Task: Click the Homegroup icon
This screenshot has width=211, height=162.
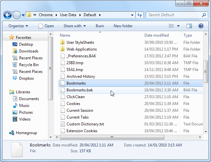Action: click(x=12, y=133)
